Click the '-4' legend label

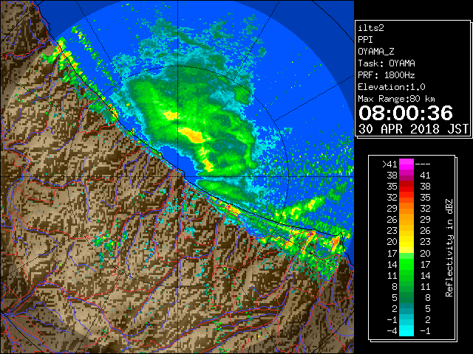[x=392, y=331]
